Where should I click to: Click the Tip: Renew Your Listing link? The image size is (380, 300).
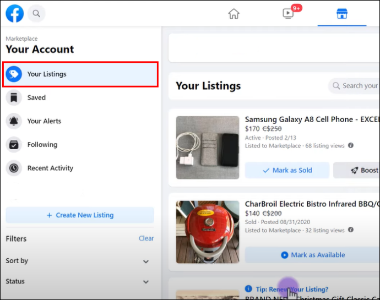[292, 290]
